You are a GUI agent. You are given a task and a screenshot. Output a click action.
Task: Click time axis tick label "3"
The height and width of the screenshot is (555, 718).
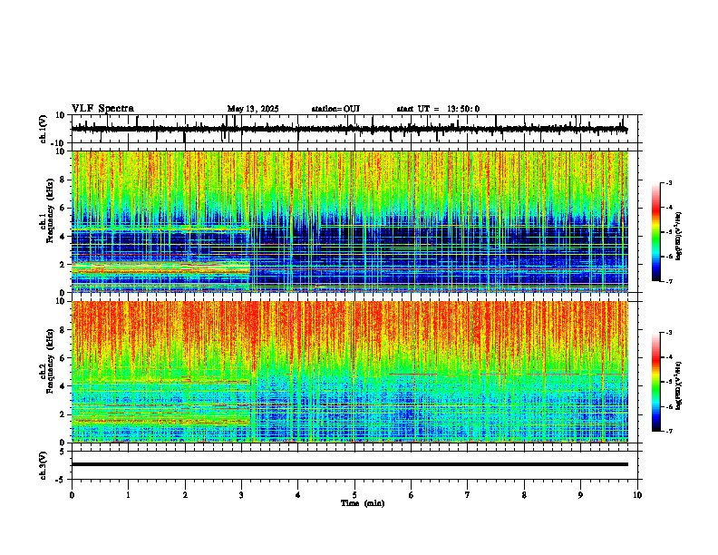(241, 495)
